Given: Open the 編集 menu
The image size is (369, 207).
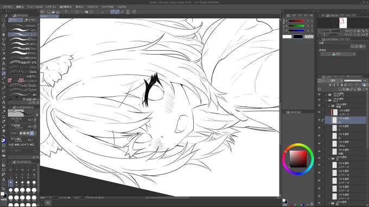Looking at the screenshot, I should click(x=20, y=7).
